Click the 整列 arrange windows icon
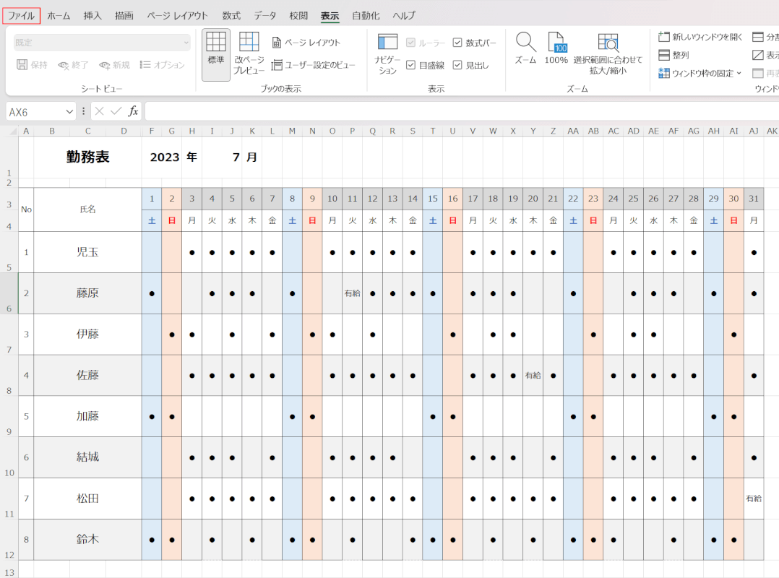 pos(664,55)
